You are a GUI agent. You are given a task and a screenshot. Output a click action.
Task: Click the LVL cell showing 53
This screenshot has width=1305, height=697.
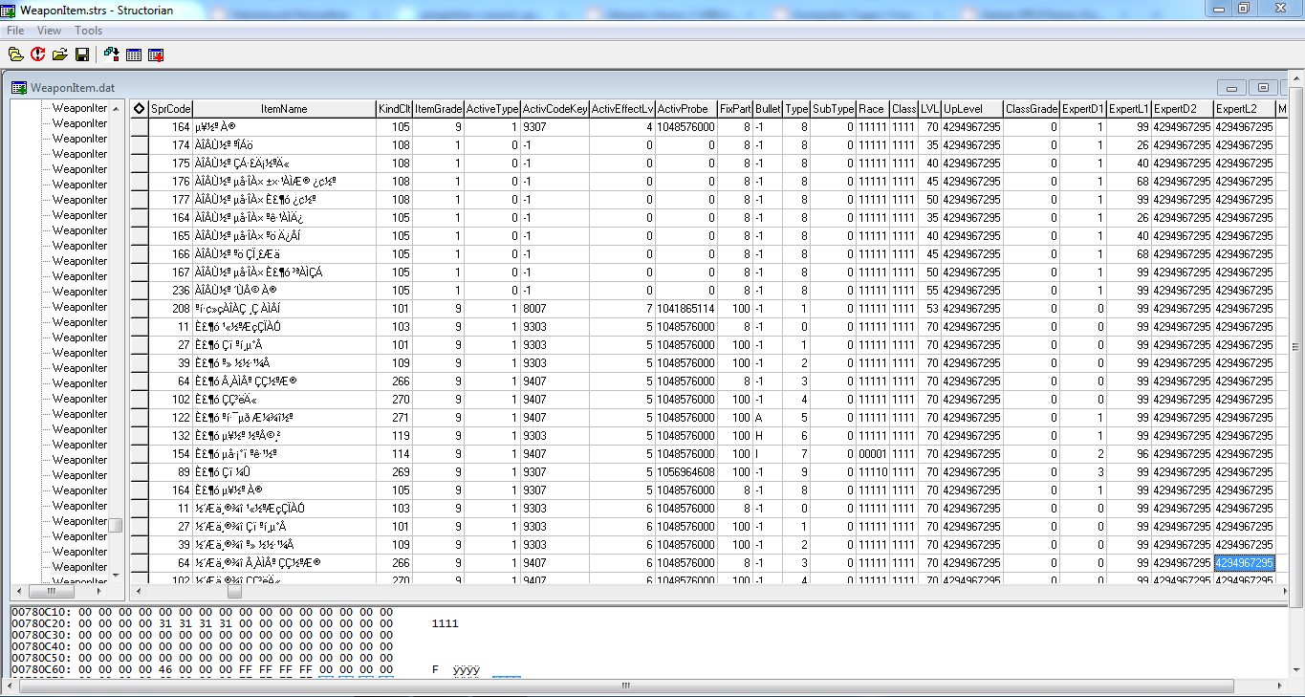(929, 309)
